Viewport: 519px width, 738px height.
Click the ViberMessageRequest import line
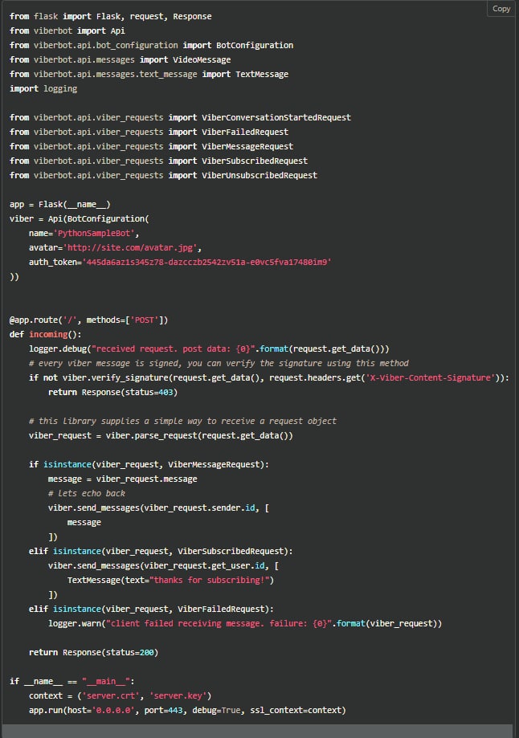pos(151,147)
